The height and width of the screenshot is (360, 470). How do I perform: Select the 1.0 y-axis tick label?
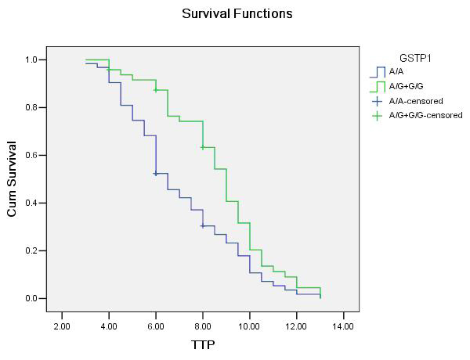(31, 59)
